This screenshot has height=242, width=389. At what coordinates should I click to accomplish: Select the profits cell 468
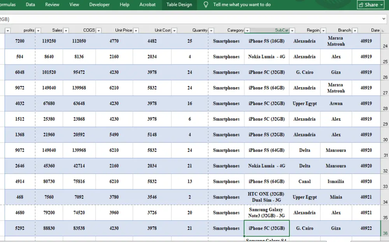pos(20,197)
